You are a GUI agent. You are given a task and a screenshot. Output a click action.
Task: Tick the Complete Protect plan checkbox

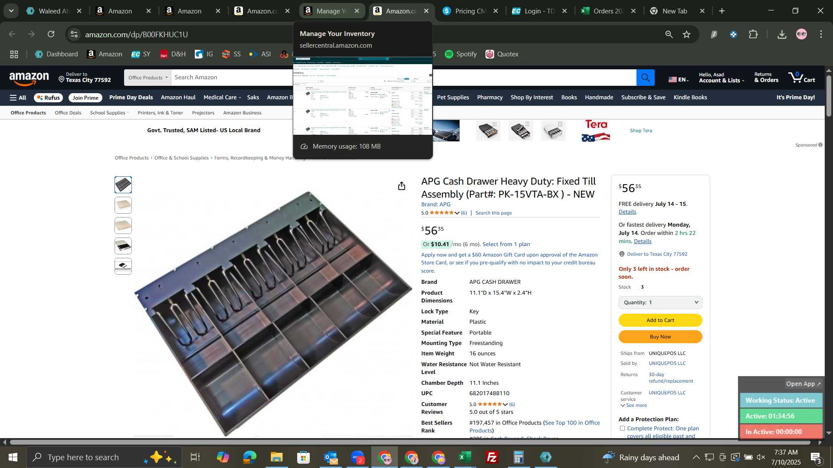tap(623, 428)
